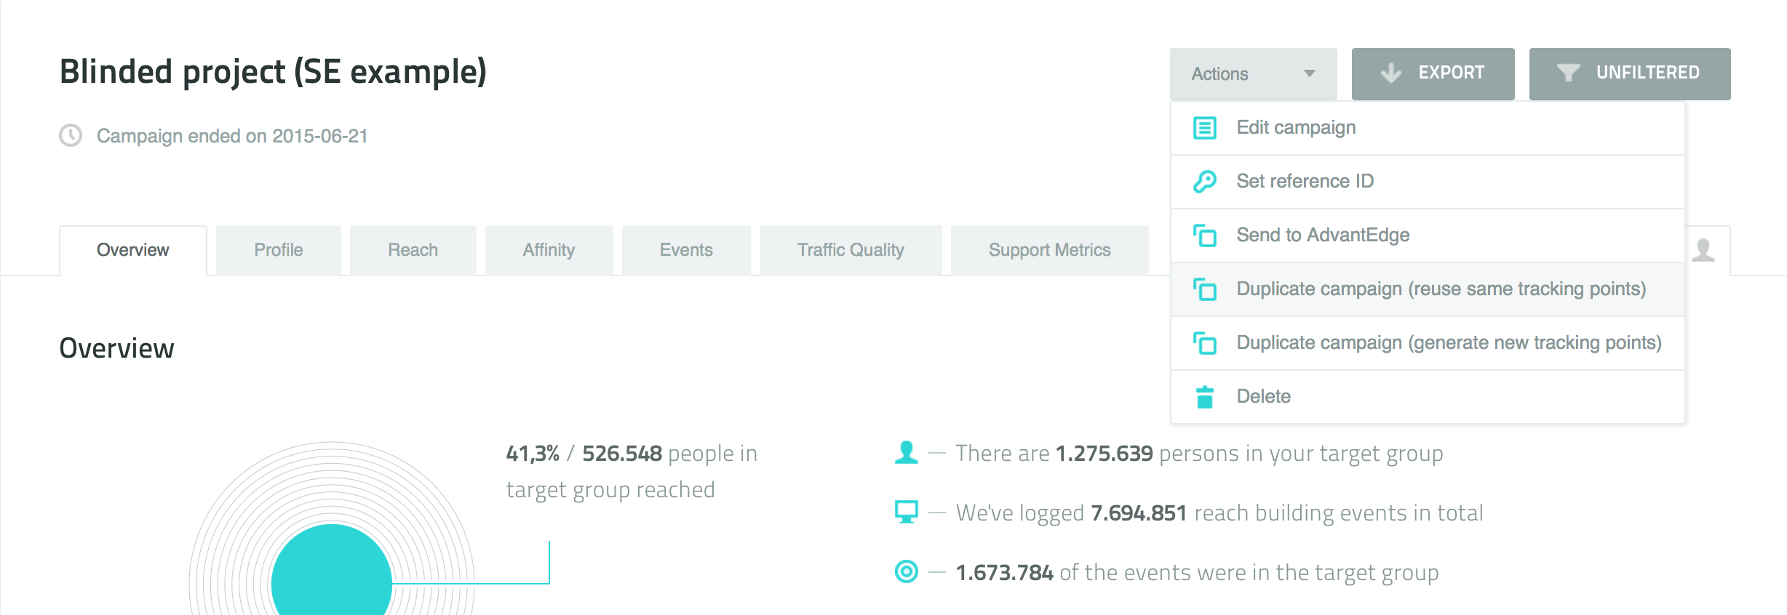Click copy icon beside reuse tracking points
The image size is (1787, 615).
pyautogui.click(x=1205, y=289)
